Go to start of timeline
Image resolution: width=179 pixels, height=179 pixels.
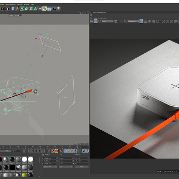point(25,151)
